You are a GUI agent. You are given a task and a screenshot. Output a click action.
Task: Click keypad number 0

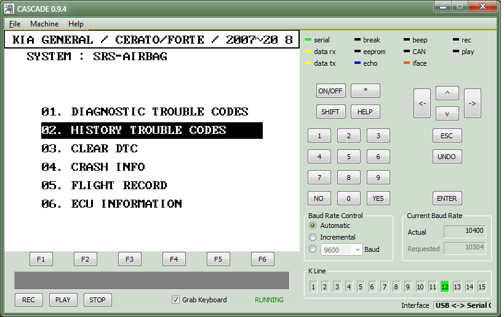(349, 198)
